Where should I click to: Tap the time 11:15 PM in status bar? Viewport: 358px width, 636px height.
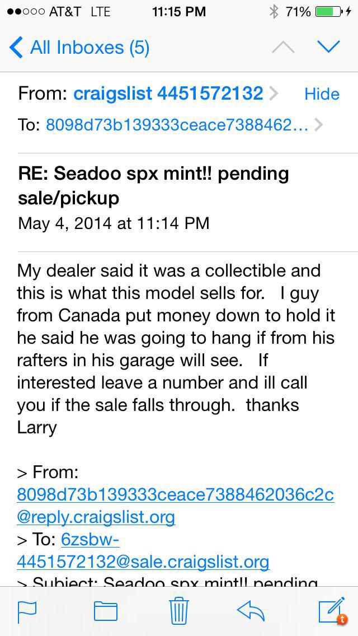pyautogui.click(x=179, y=12)
